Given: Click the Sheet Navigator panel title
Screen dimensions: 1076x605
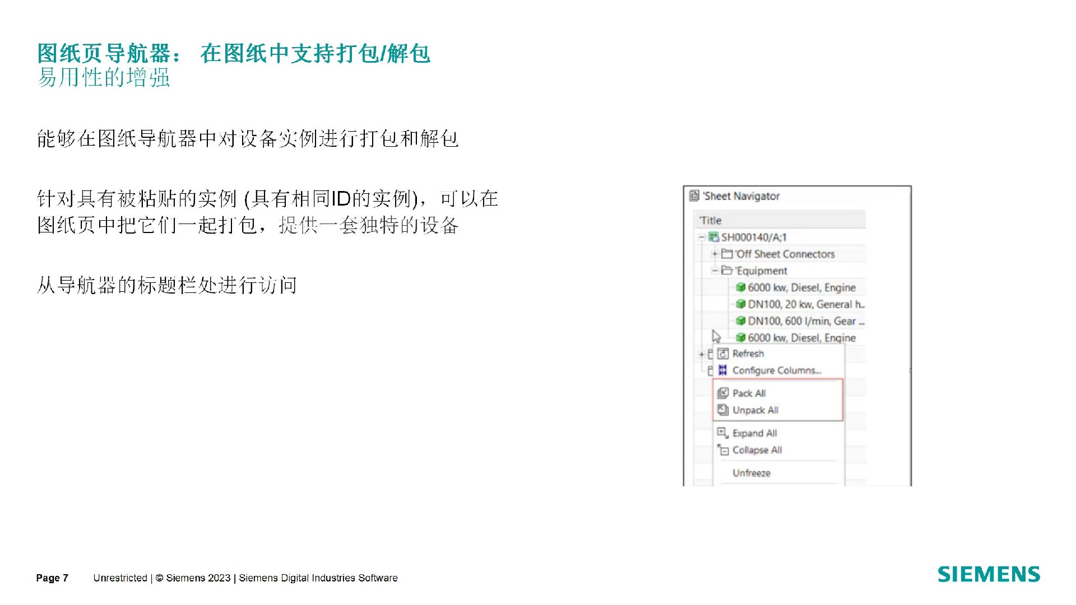Looking at the screenshot, I should pos(741,196).
